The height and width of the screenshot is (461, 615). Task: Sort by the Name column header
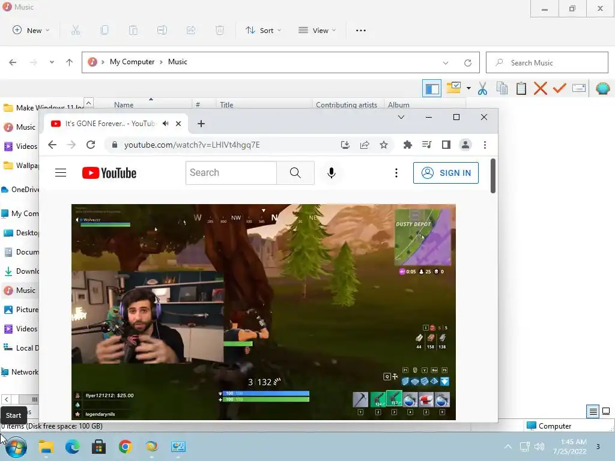point(124,104)
